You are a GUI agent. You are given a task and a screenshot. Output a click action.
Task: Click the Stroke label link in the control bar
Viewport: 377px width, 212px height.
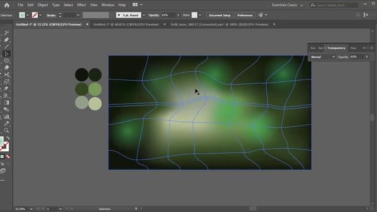pyautogui.click(x=51, y=15)
